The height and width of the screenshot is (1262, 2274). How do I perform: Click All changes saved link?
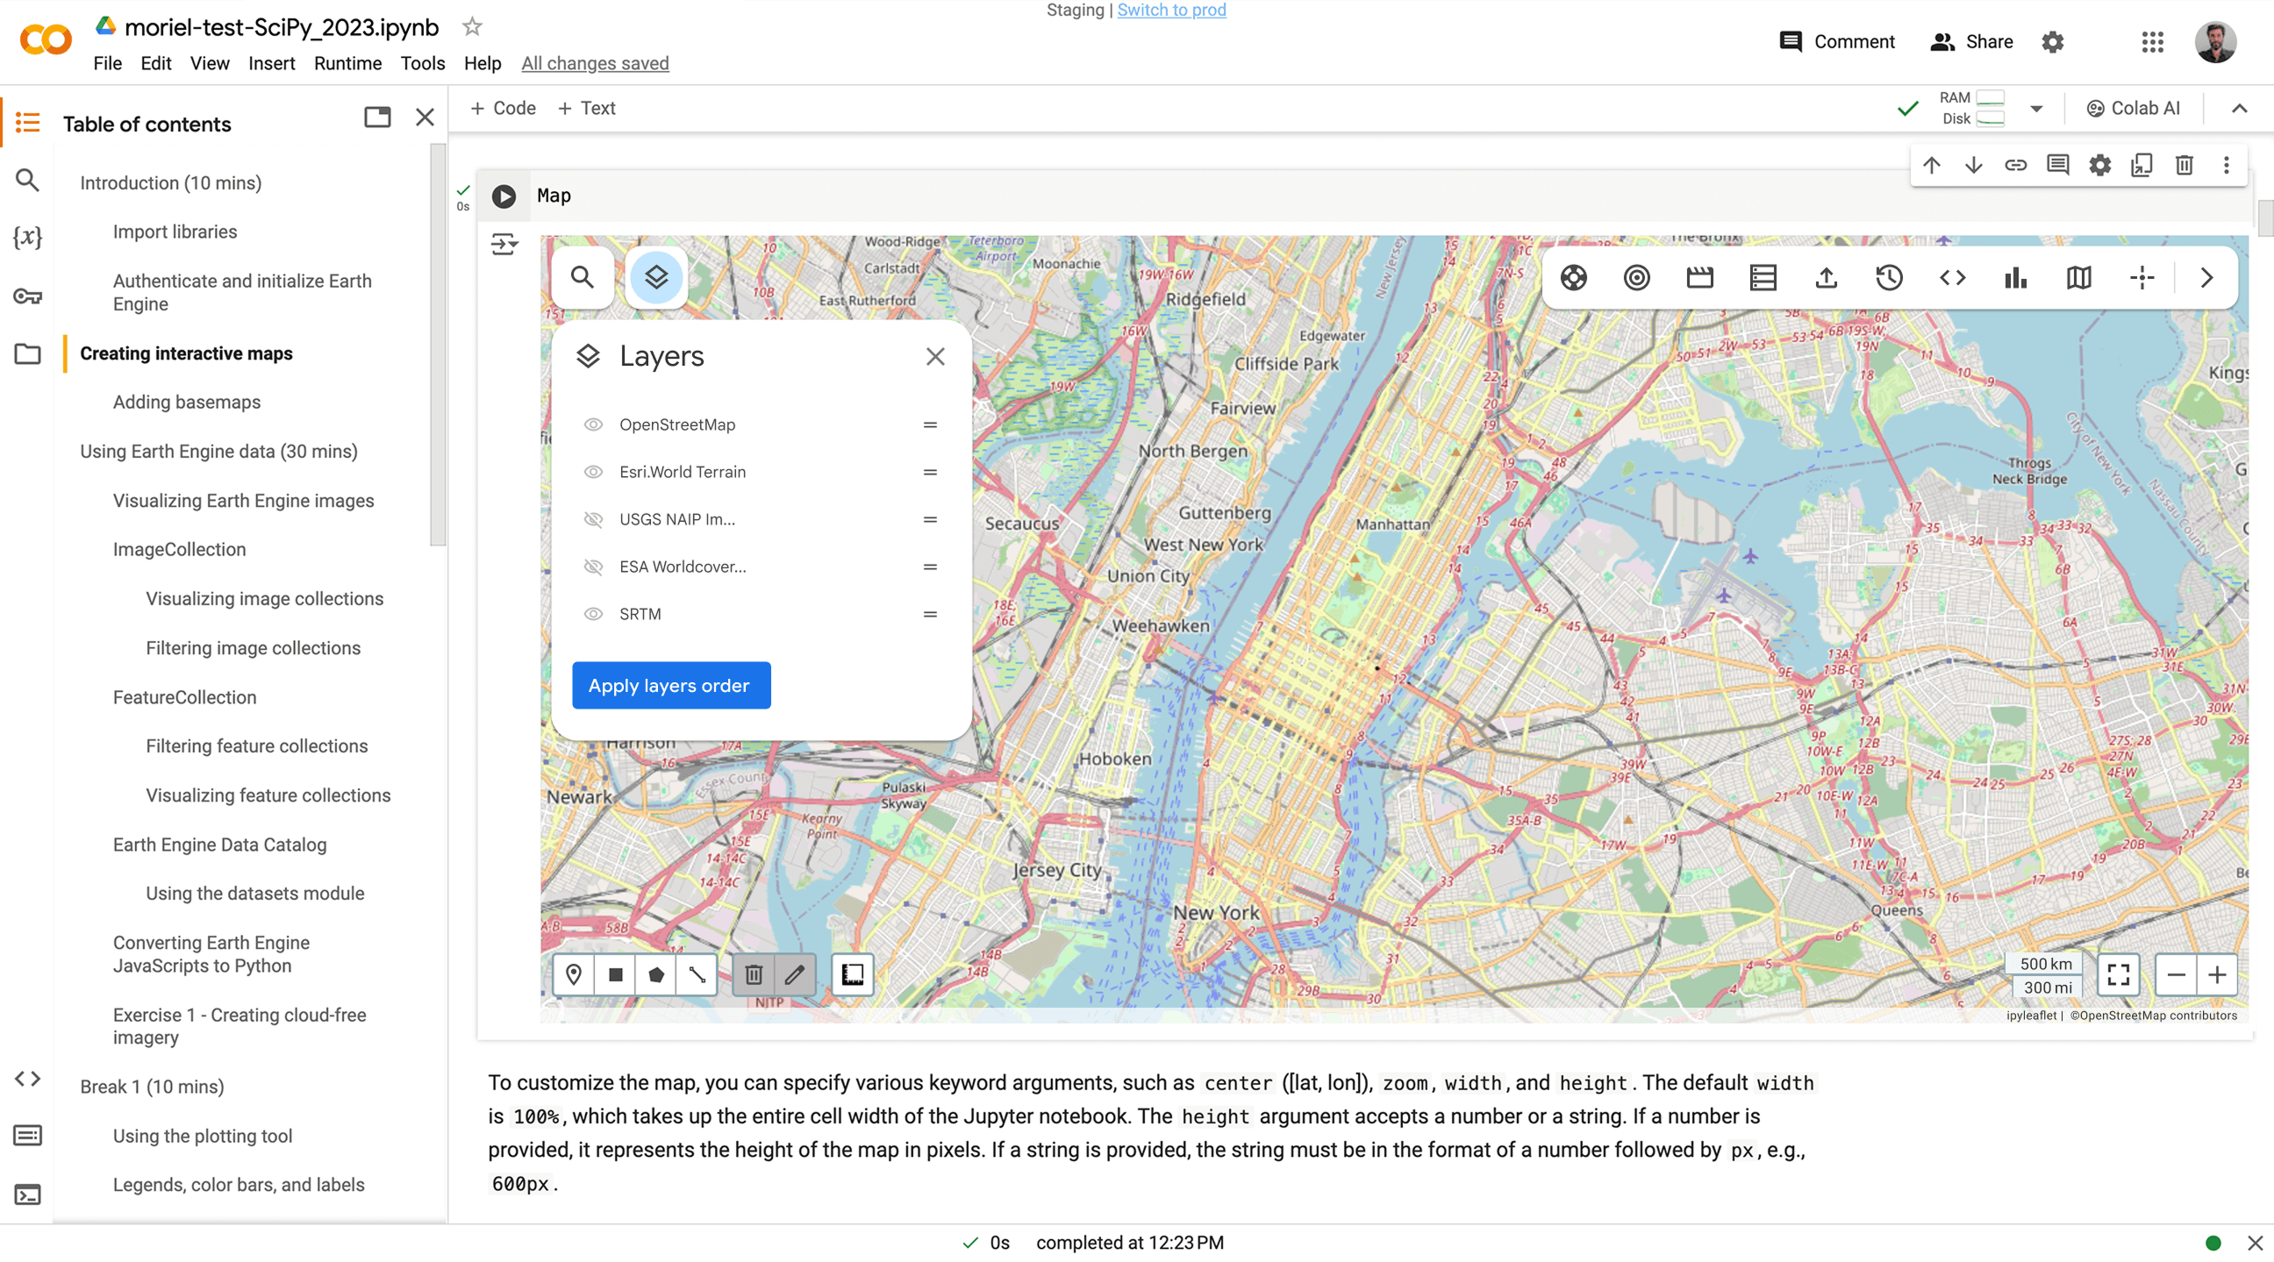595,63
